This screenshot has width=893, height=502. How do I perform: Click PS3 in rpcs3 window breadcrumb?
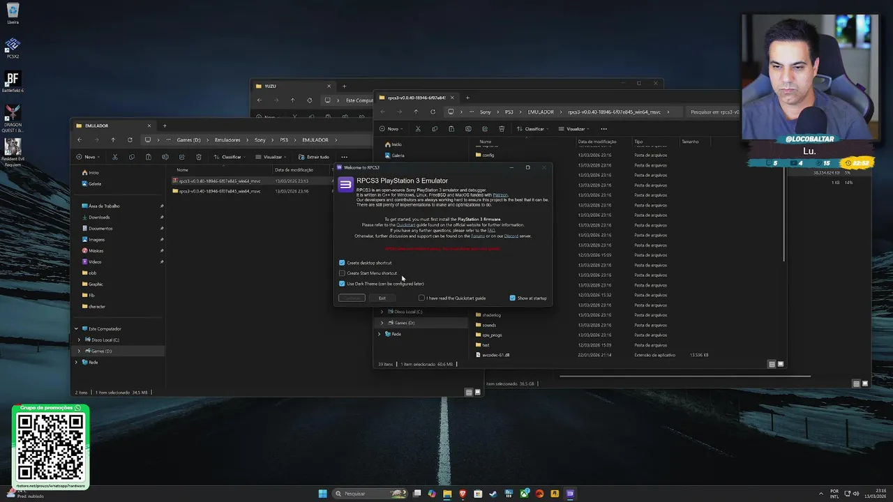click(509, 112)
